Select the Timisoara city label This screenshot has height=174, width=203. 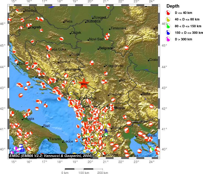(x=119, y=28)
